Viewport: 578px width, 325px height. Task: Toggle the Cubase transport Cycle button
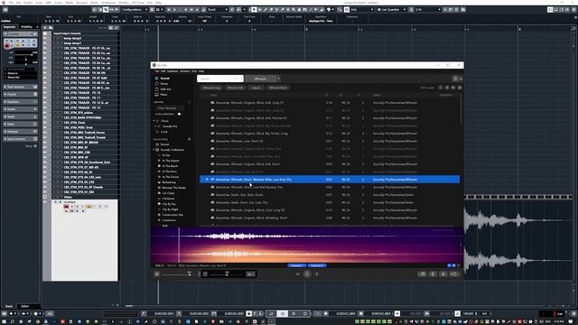(271, 313)
